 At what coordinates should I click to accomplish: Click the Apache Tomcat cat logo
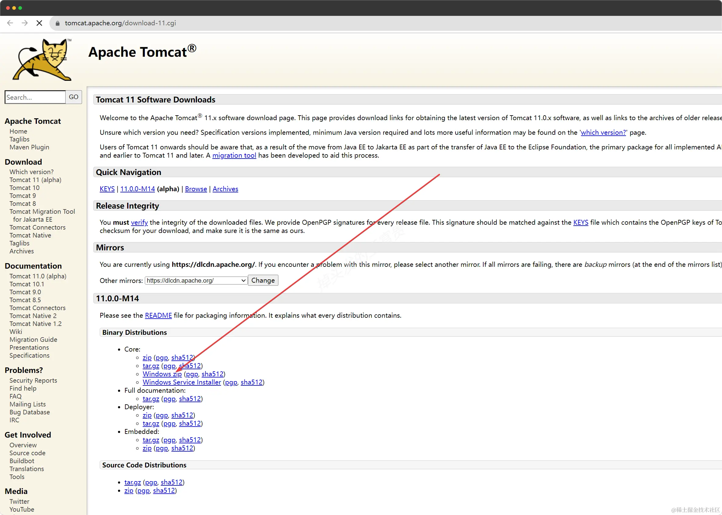pyautogui.click(x=42, y=60)
